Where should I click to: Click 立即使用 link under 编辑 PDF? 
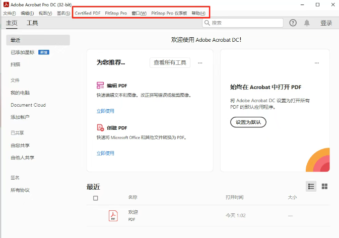[x=105, y=111]
